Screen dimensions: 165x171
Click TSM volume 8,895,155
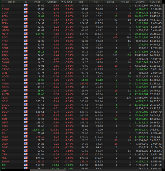point(142,119)
